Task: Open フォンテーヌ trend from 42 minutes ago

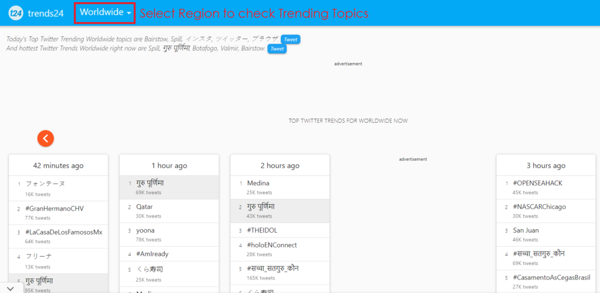Action: pyautogui.click(x=46, y=184)
